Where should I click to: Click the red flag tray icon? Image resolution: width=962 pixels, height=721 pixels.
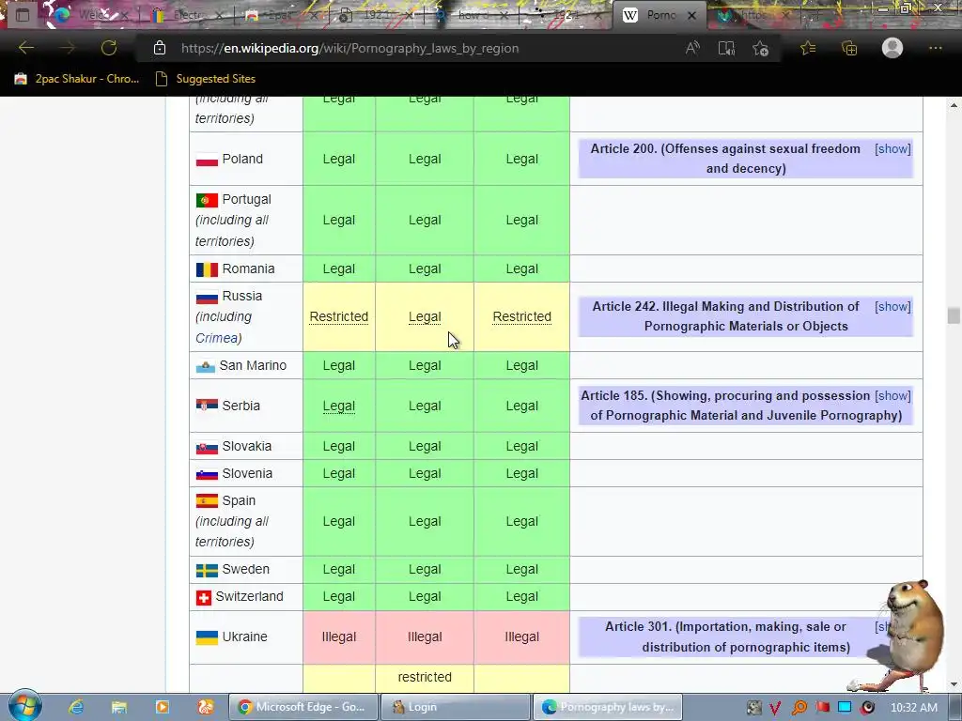coord(822,708)
